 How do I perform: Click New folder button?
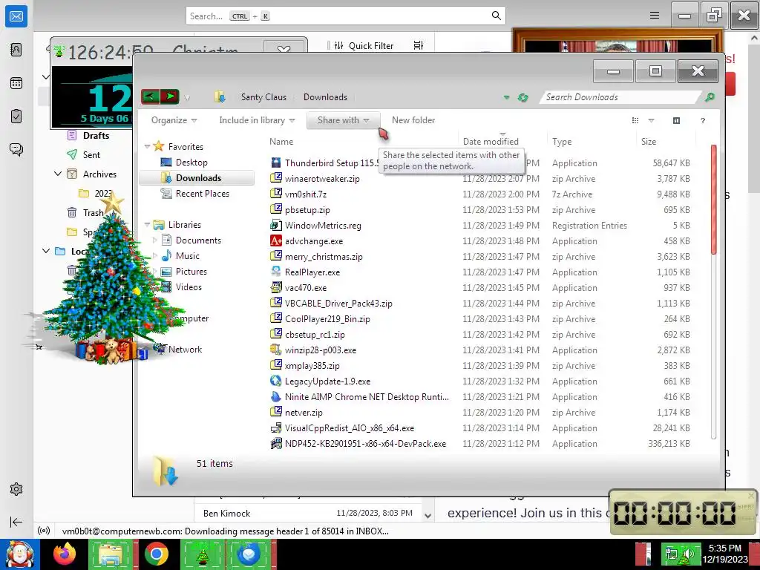coord(413,120)
